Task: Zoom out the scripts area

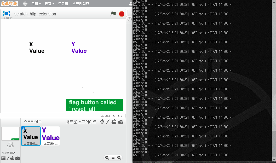Action: [x=107, y=158]
